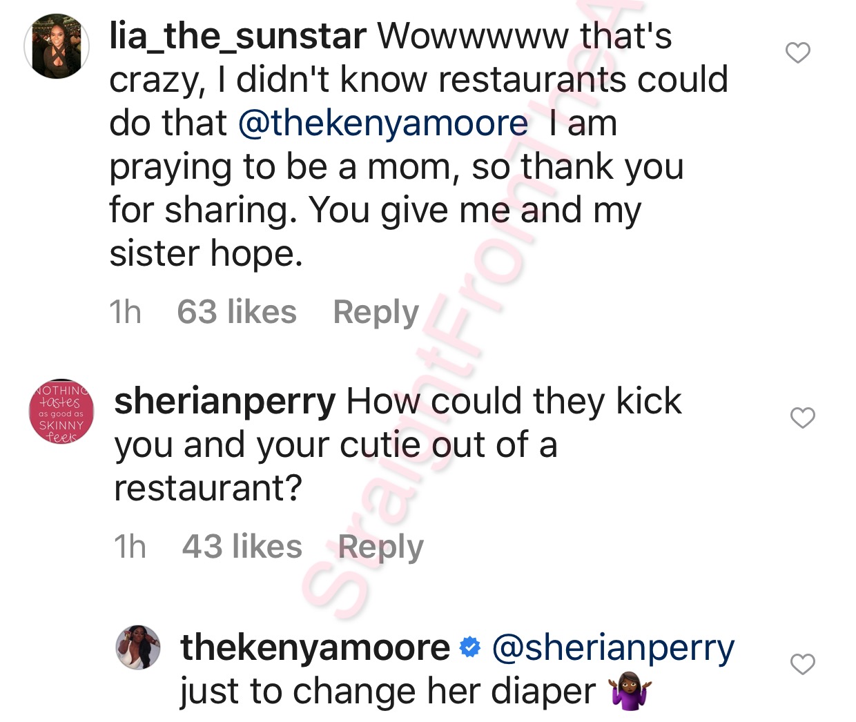Tap the heart next to sherianperry's comment
Screen dimensions: 856x722
[803, 418]
